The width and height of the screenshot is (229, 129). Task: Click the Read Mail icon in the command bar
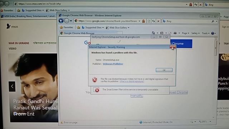point(170,33)
